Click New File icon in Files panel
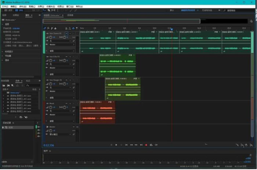This screenshot has width=257, height=170. coord(12,85)
